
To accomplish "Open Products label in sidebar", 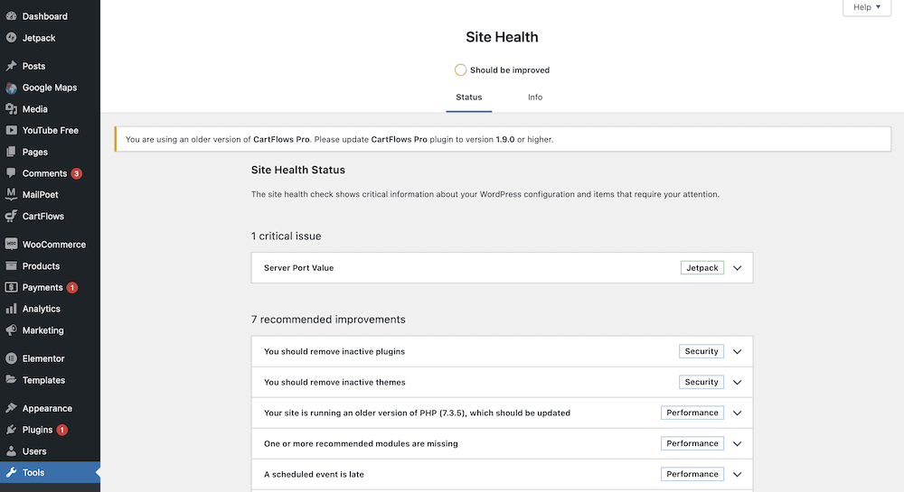I will tap(41, 265).
